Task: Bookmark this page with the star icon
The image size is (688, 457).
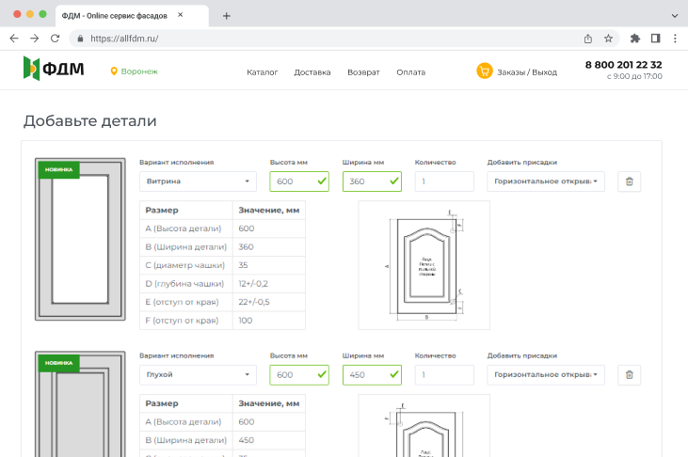Action: point(609,39)
